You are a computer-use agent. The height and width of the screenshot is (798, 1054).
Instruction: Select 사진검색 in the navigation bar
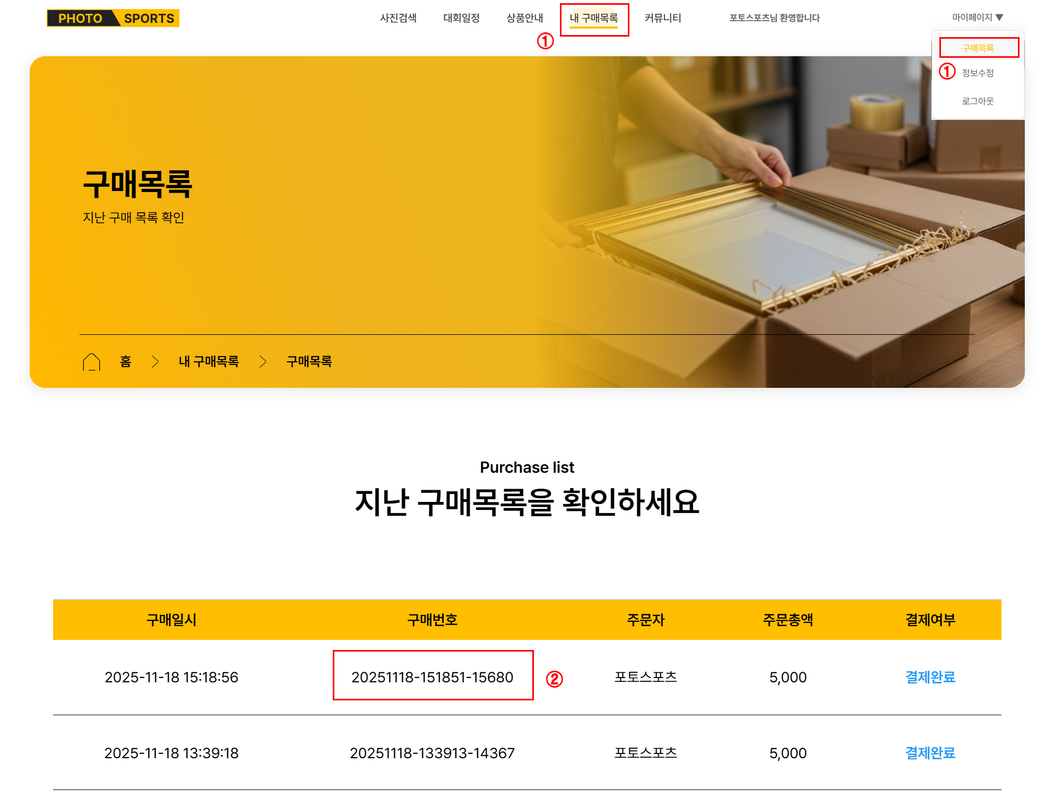(x=399, y=18)
